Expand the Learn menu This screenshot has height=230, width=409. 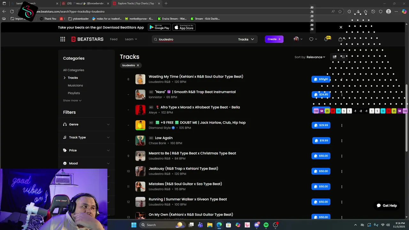tap(131, 39)
